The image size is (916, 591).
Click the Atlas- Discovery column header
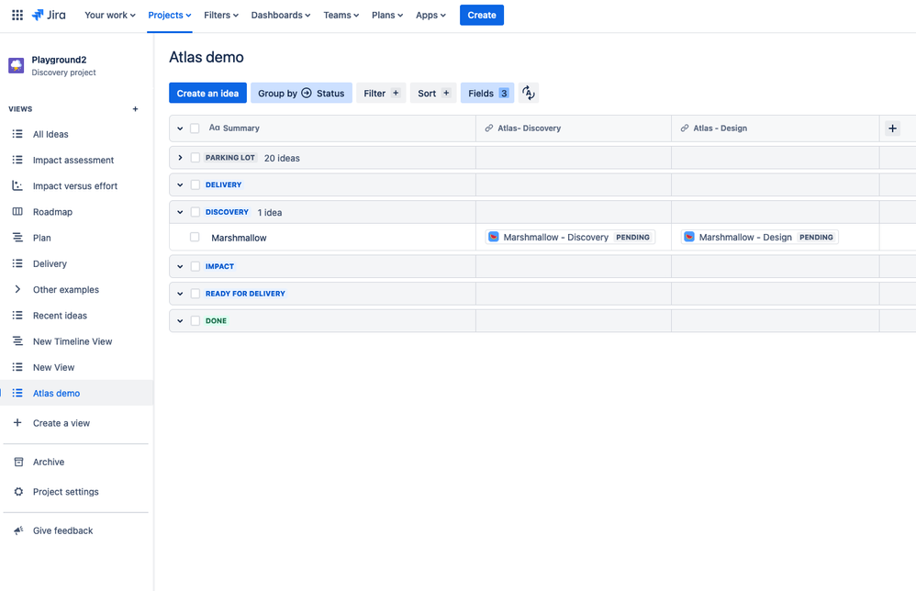point(573,128)
